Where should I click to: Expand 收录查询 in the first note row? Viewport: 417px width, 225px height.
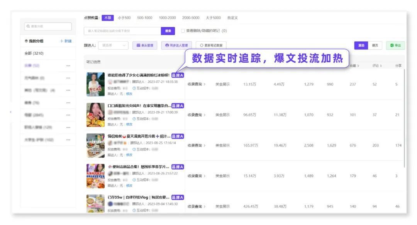(197, 84)
